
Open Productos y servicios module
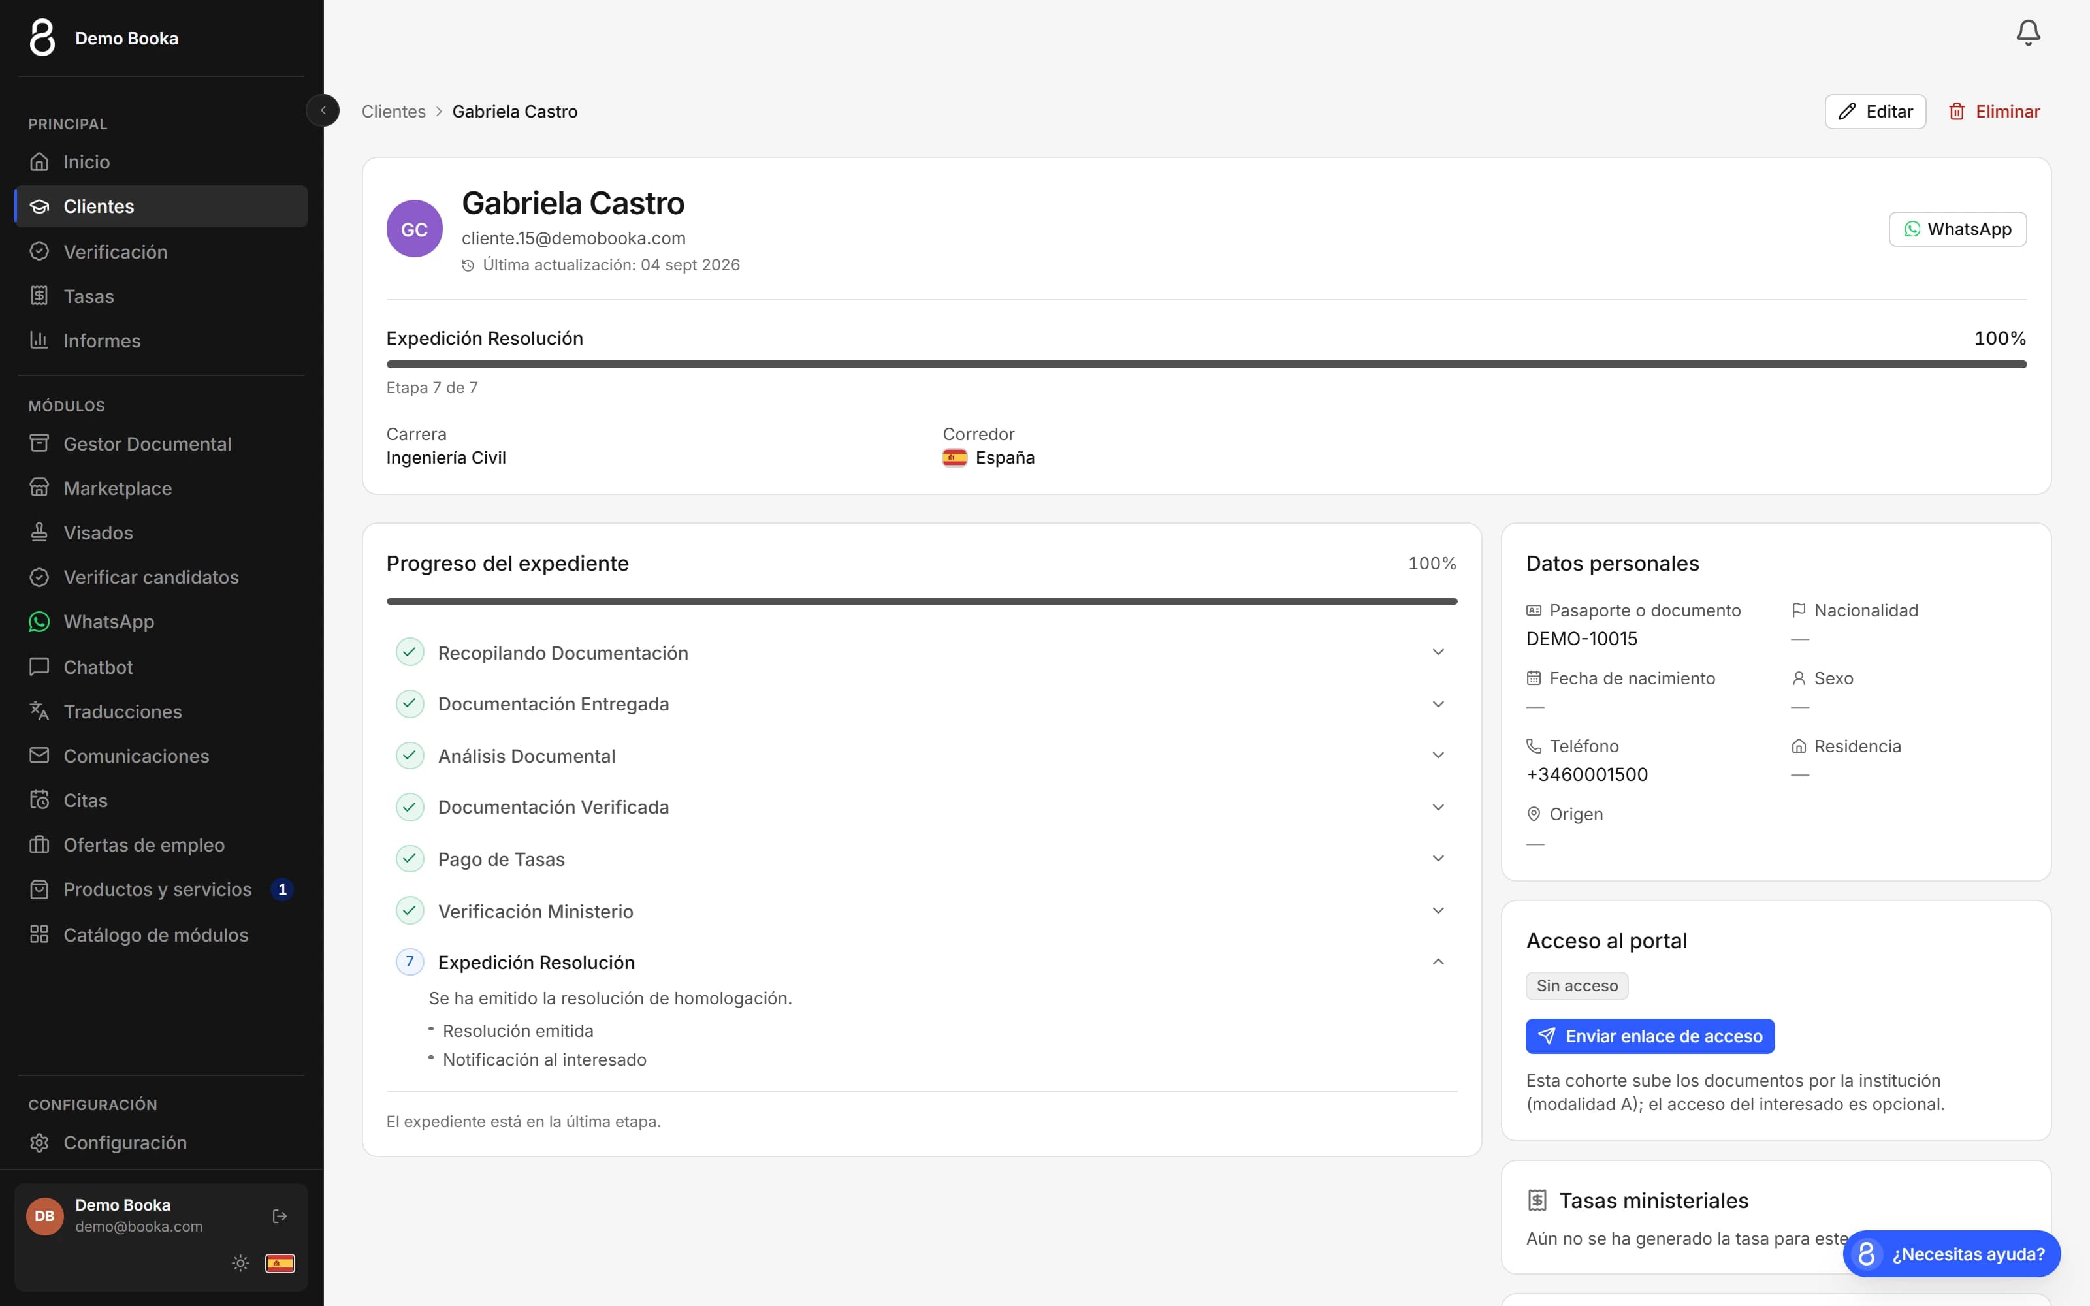coord(161,889)
